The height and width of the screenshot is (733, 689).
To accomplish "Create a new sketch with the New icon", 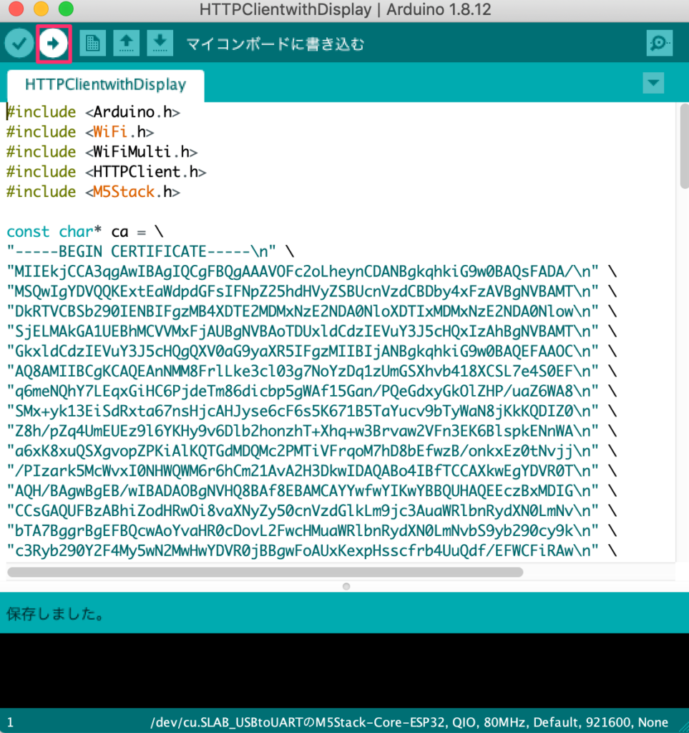I will [x=92, y=44].
